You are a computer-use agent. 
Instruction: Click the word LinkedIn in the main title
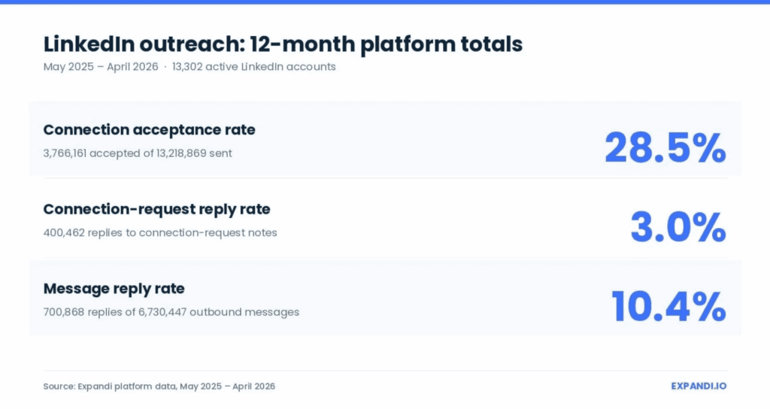(x=89, y=44)
